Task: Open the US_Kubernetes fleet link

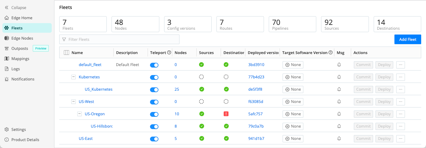Action: (98, 89)
